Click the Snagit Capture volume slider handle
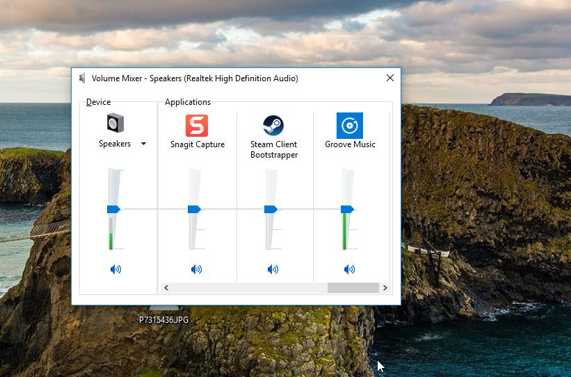This screenshot has height=377, width=571. [194, 209]
